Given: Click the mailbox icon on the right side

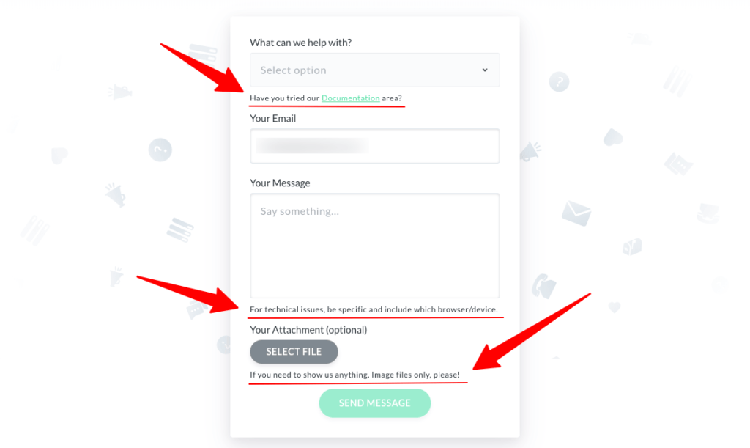Looking at the screenshot, I should tap(632, 246).
